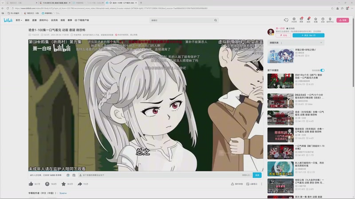Open the 会员购 member shop menu
Image resolution: width=355 pixels, height=199 pixels.
(x=54, y=20)
